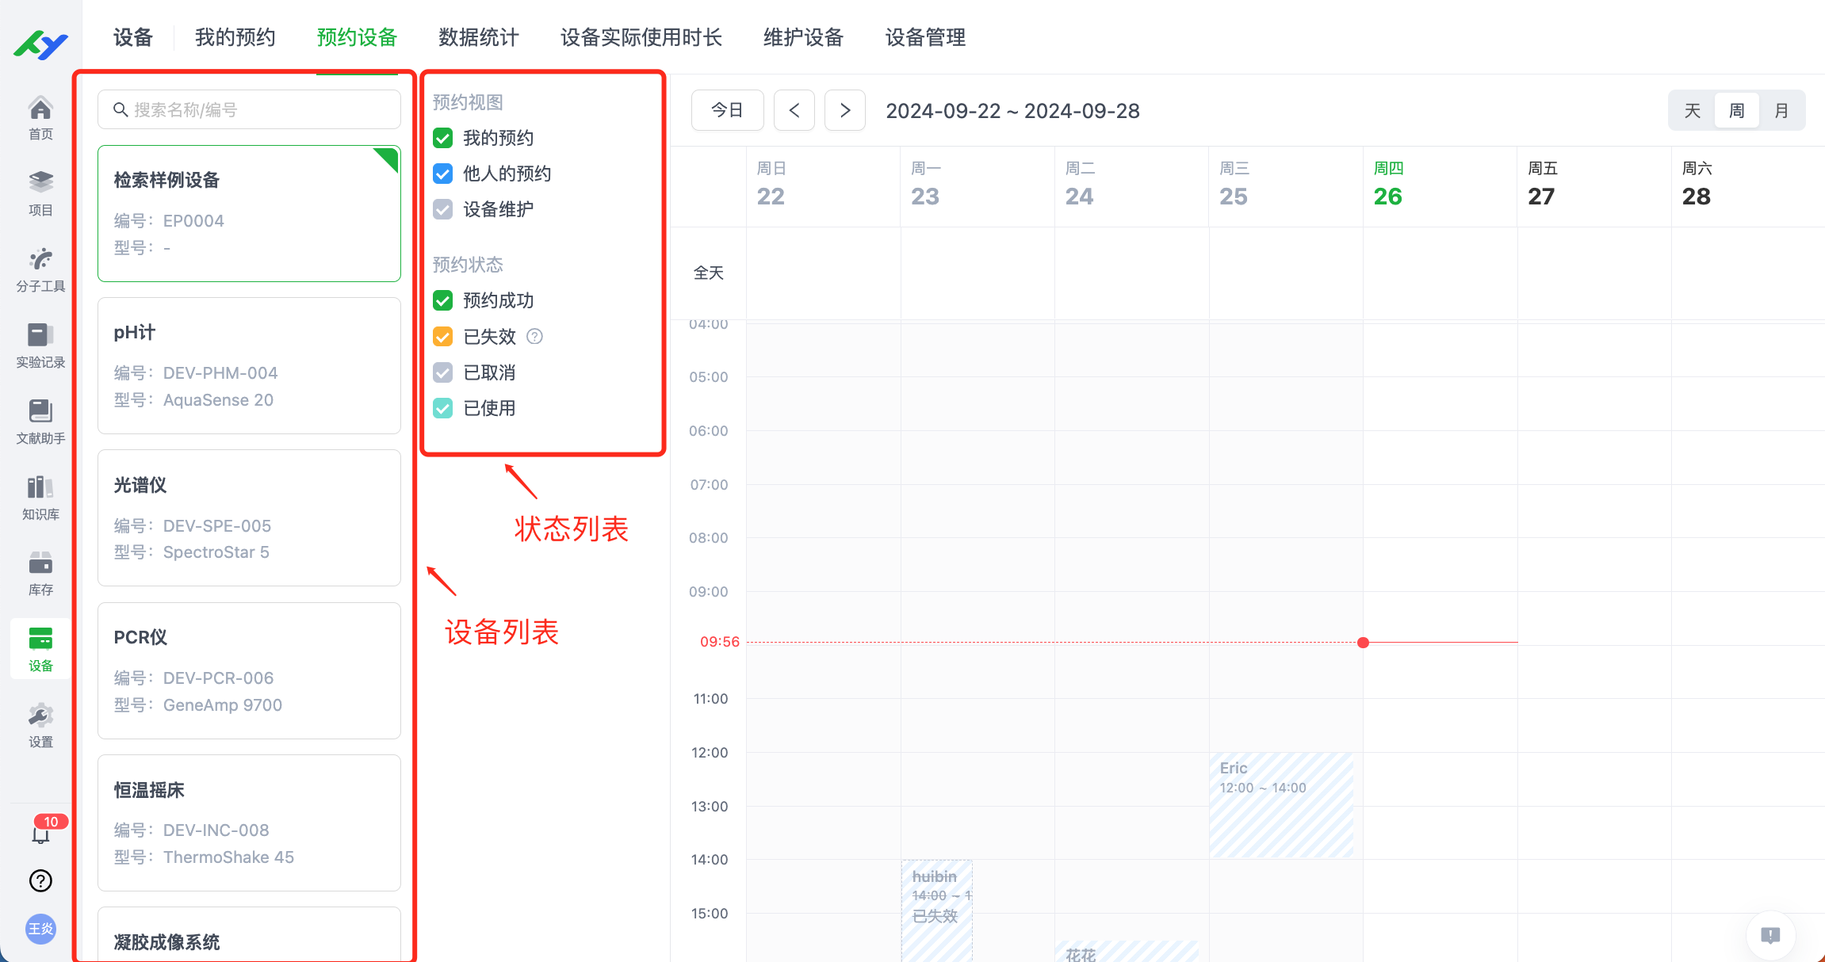Disable the 已失效 status filter
This screenshot has height=962, width=1825.
click(x=443, y=337)
